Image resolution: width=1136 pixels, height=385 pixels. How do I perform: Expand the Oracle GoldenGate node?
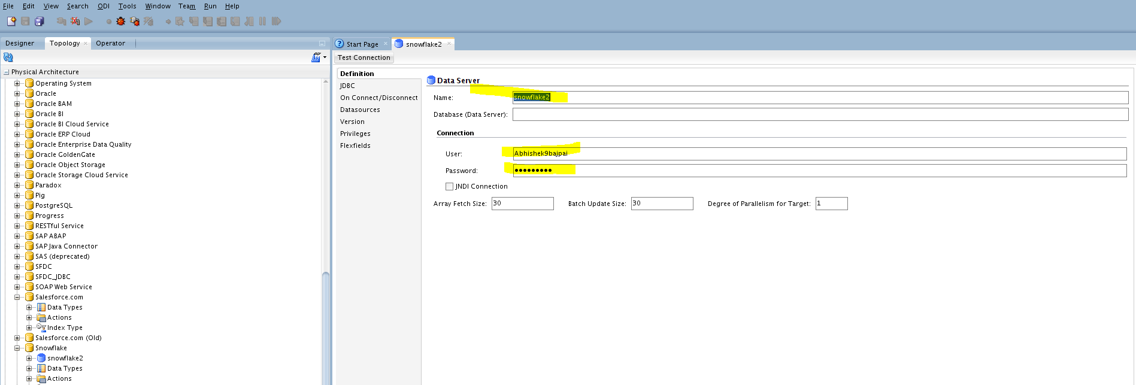17,154
